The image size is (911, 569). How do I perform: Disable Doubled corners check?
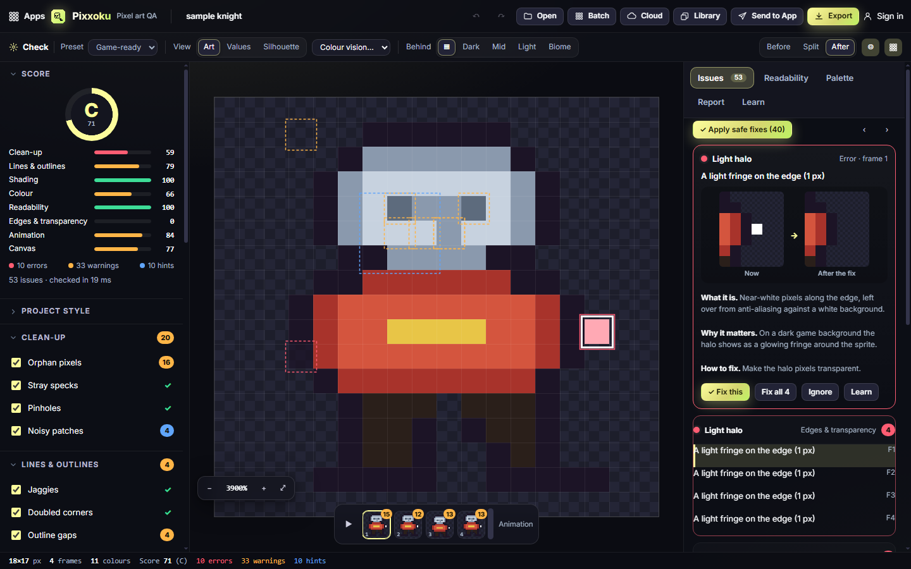[16, 513]
